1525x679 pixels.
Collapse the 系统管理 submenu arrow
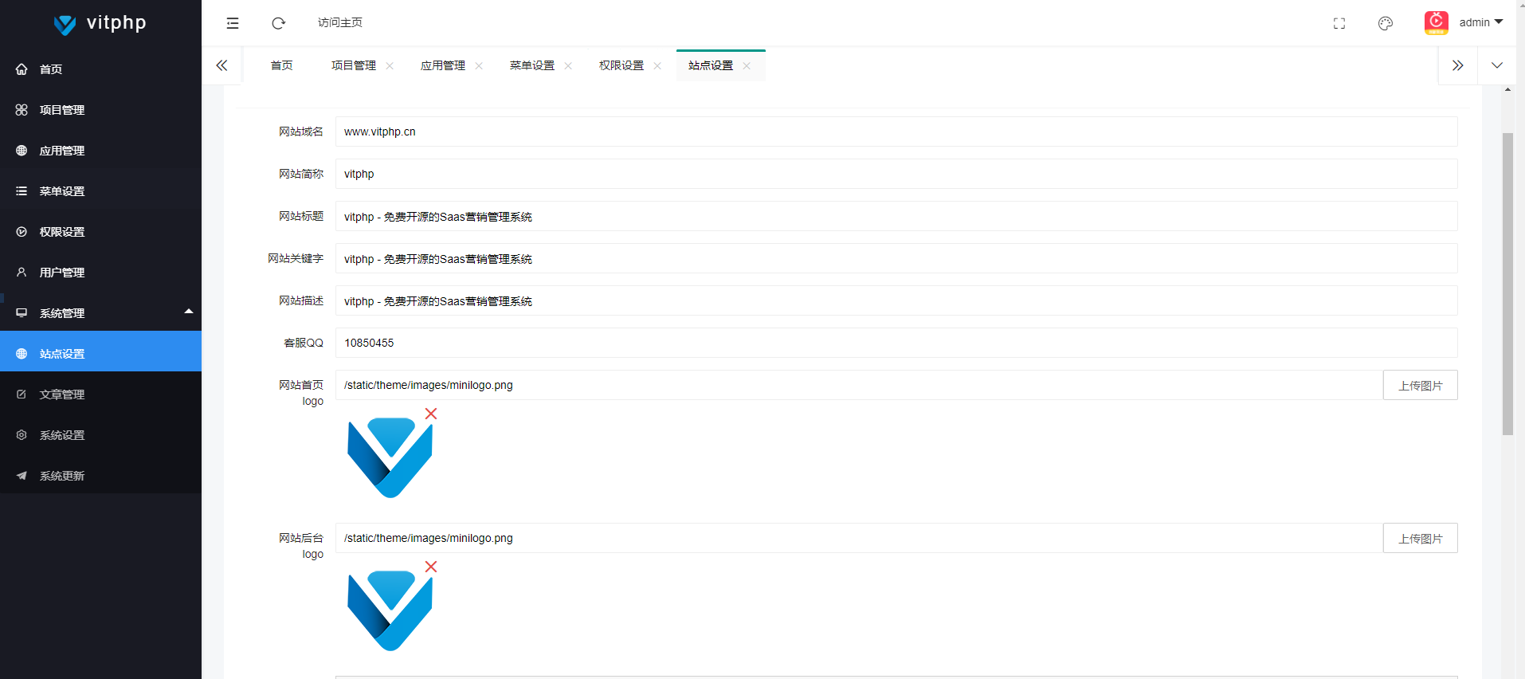[x=189, y=312]
